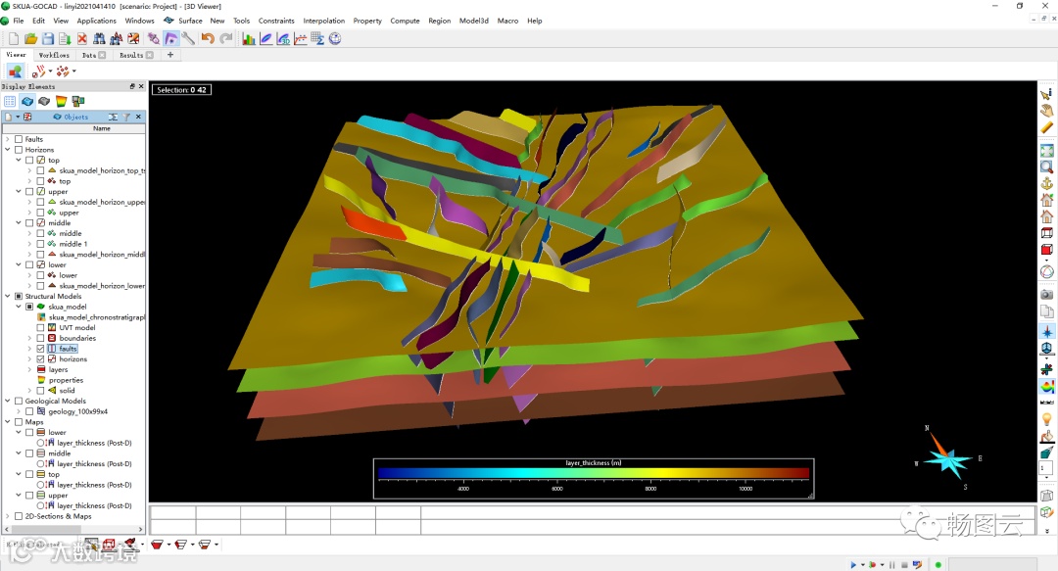Image resolution: width=1058 pixels, height=571 pixels.
Task: Click the New project icon
Action: (x=13, y=38)
